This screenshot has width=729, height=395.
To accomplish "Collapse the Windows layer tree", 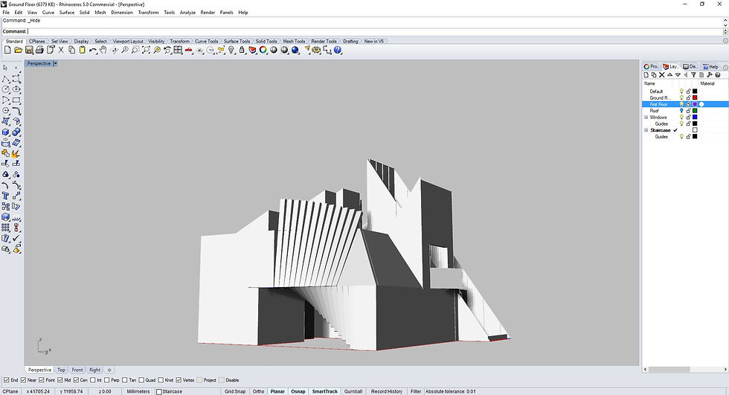I will pyautogui.click(x=646, y=117).
